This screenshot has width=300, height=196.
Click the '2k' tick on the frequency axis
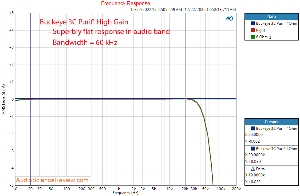133,189
